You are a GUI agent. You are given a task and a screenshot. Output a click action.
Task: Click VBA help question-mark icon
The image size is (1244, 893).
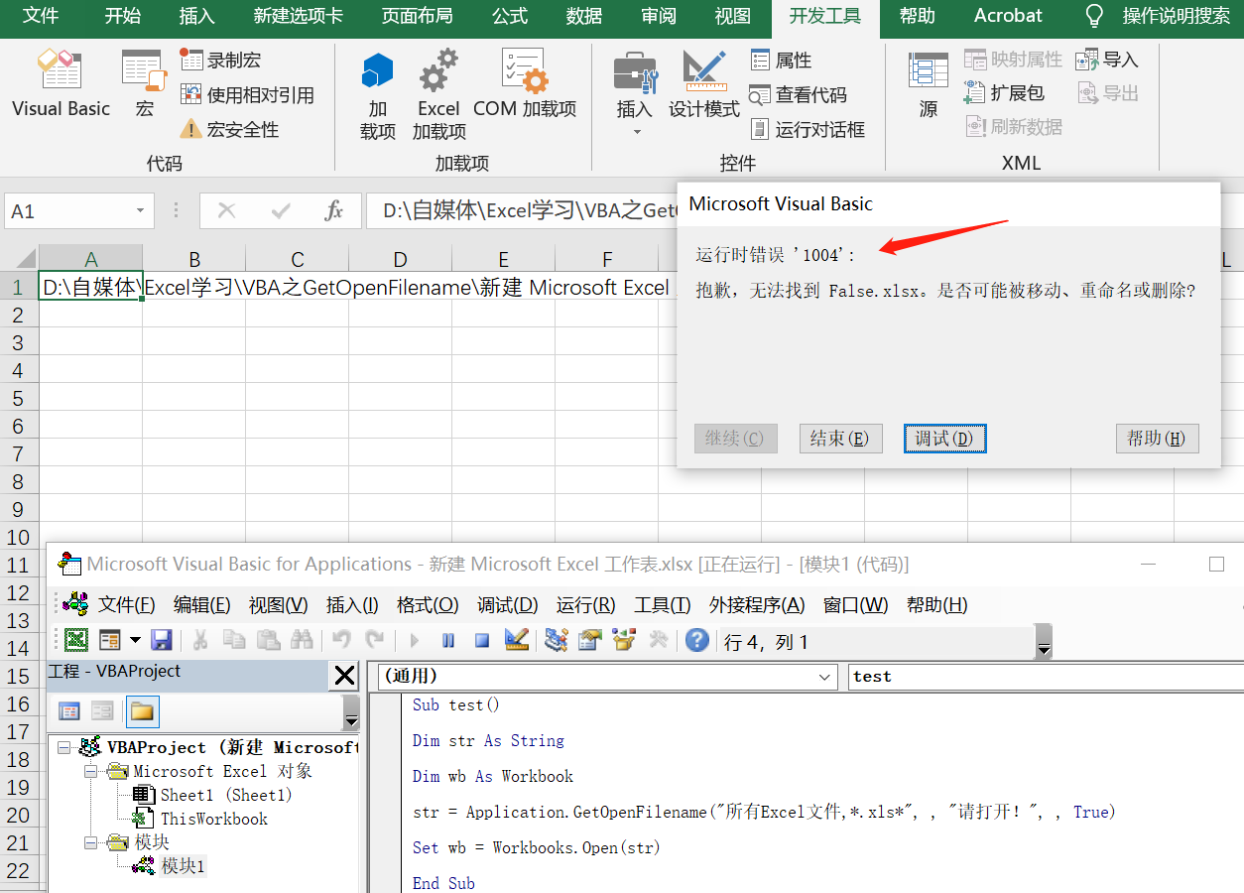click(697, 640)
